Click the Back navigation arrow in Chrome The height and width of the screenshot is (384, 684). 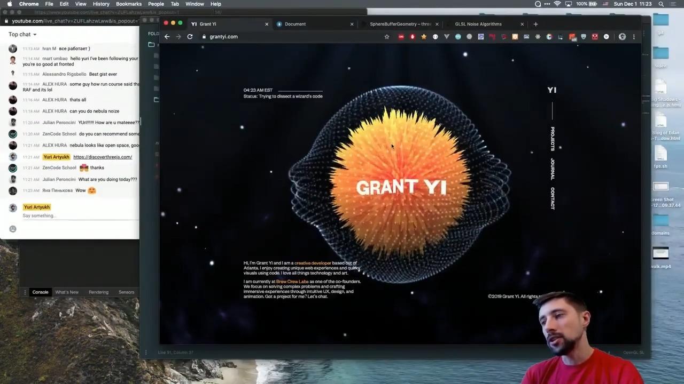[167, 36]
